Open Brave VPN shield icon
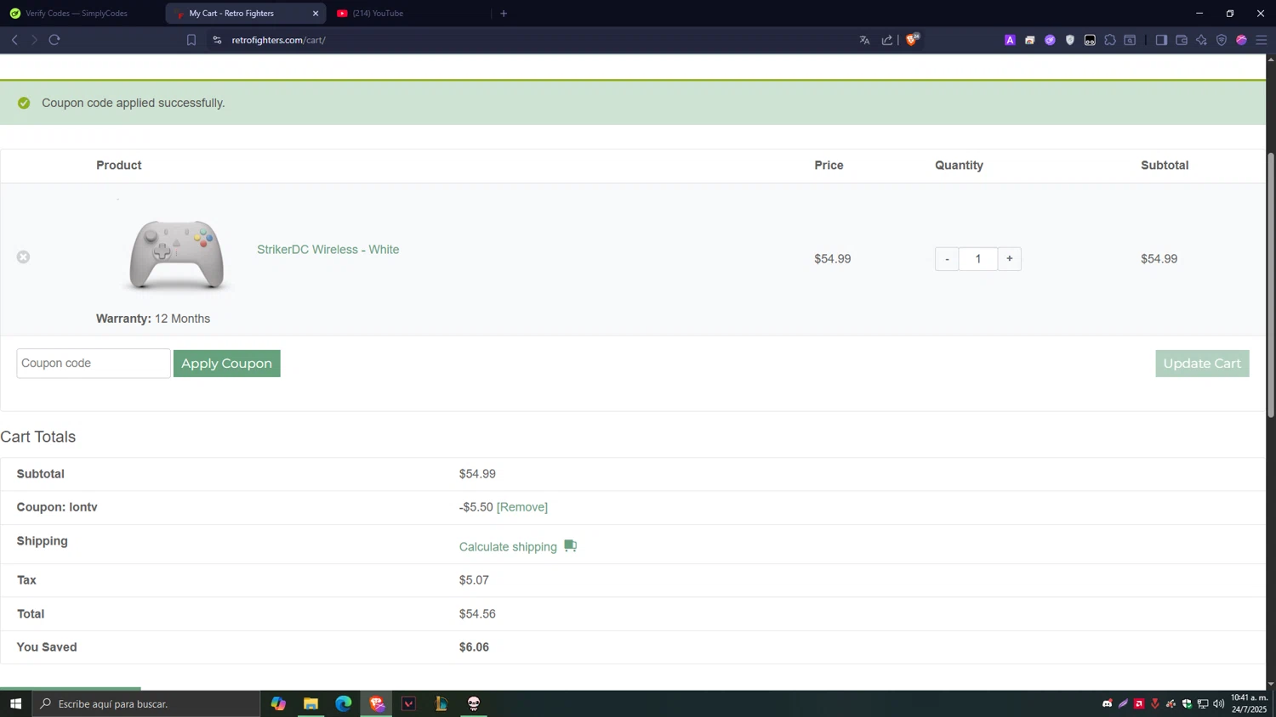The width and height of the screenshot is (1276, 717). [x=1222, y=40]
